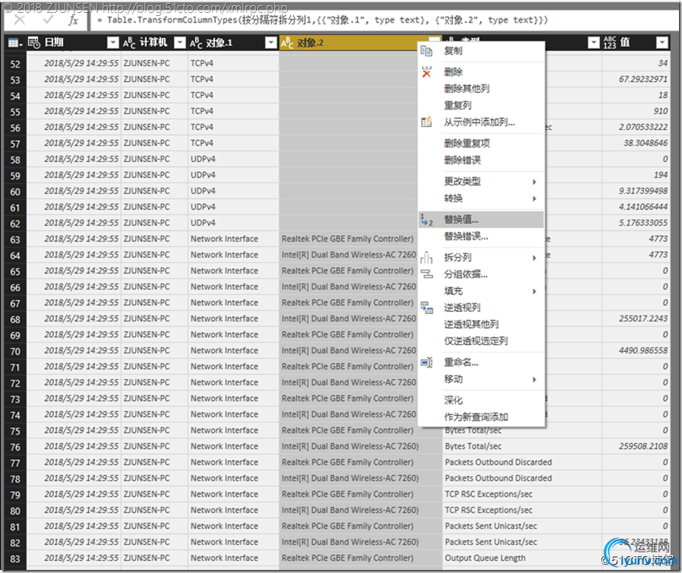This screenshot has height=573, width=682.
Task: Click the rename icon in context menu
Action: coord(426,362)
